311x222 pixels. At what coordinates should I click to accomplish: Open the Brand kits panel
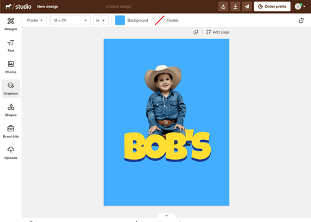11,131
